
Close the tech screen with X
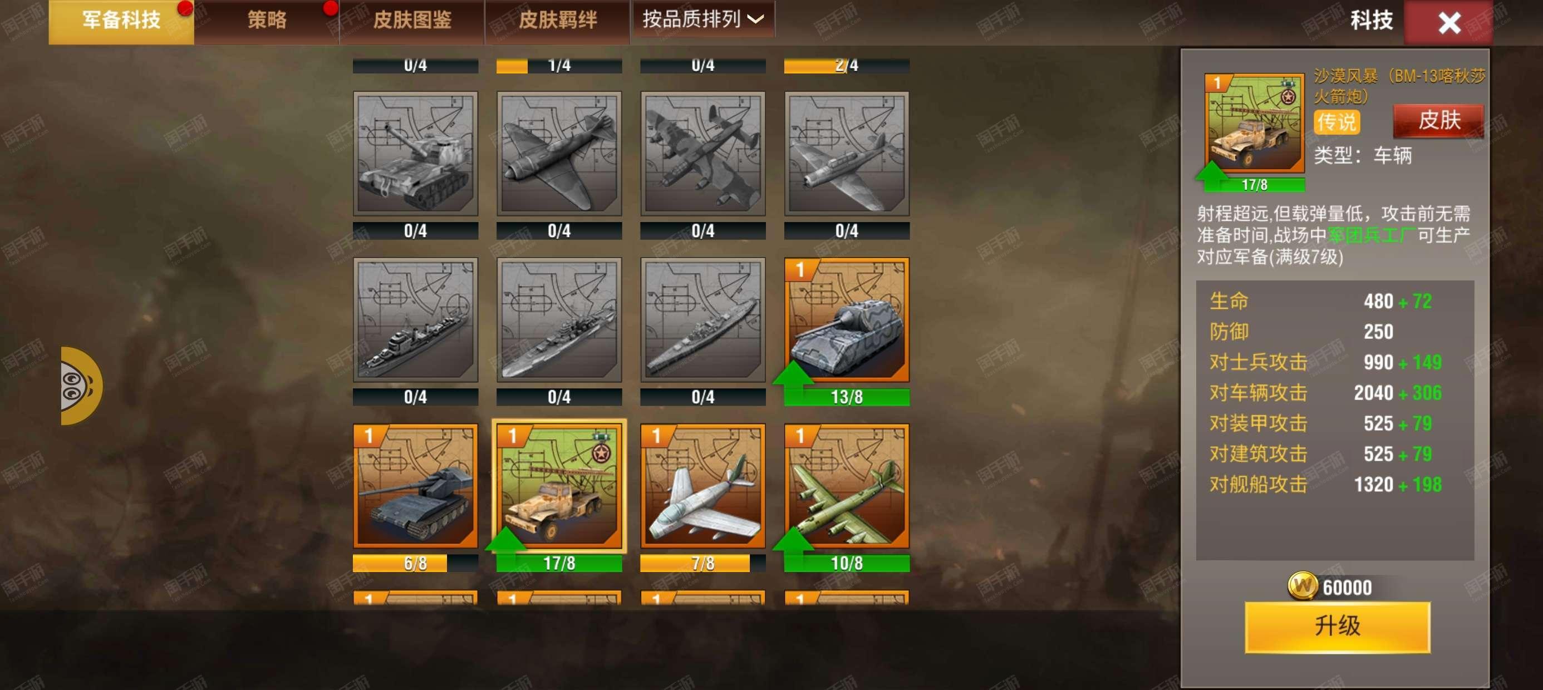click(1448, 23)
